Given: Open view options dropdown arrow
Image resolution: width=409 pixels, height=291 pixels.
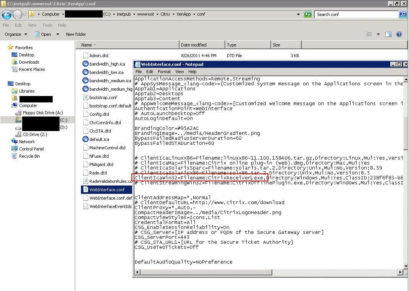Looking at the screenshot, I should click(x=378, y=34).
